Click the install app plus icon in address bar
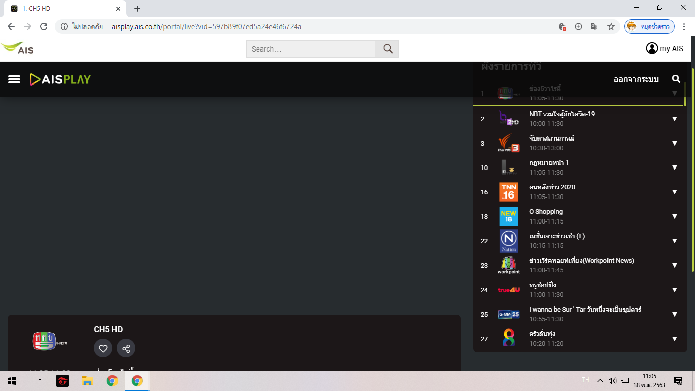695x391 pixels. [x=578, y=26]
